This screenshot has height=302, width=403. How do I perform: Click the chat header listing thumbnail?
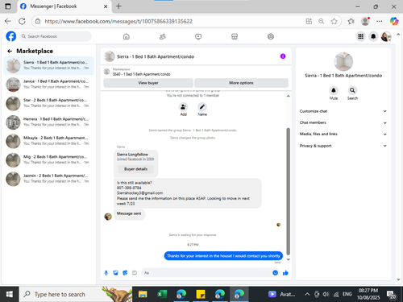coord(110,56)
